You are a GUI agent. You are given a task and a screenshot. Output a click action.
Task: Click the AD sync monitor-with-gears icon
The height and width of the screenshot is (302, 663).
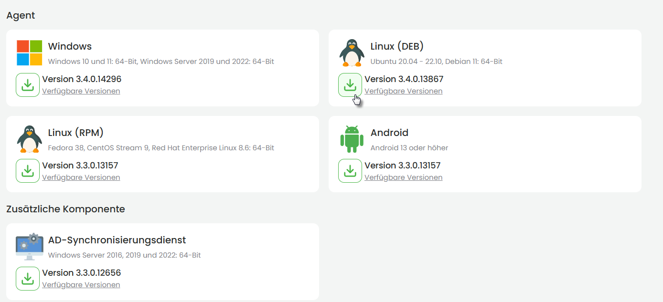coord(29,246)
